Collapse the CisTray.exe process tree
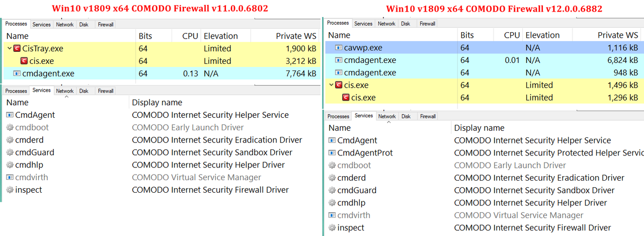The width and height of the screenshot is (644, 236). tap(10, 49)
